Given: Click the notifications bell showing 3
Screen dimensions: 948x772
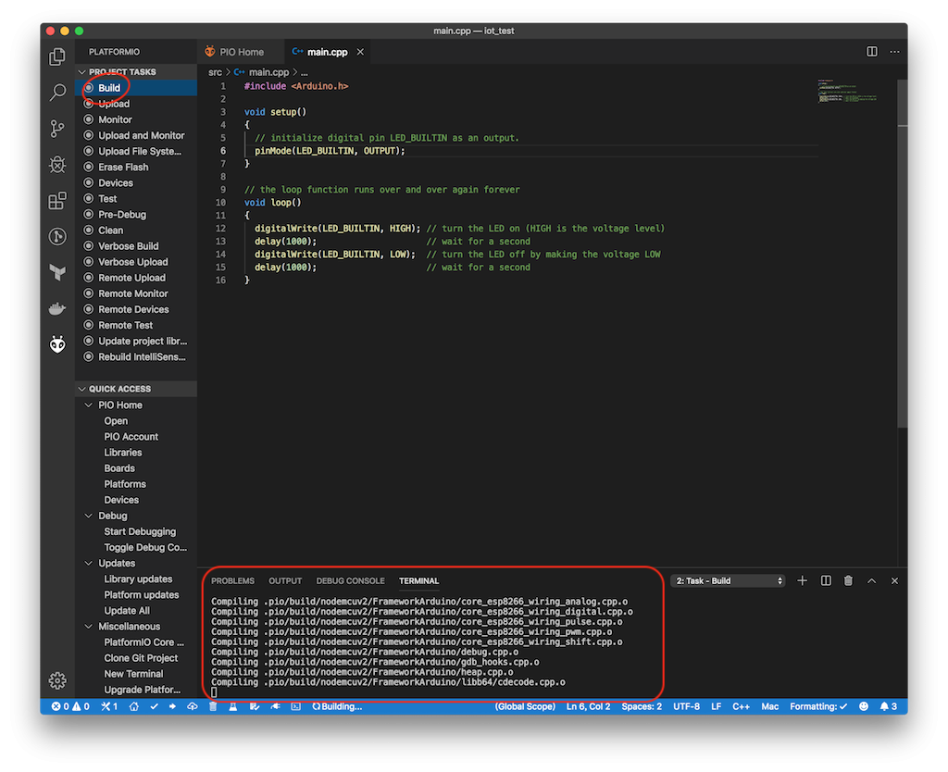Looking at the screenshot, I should (x=889, y=706).
